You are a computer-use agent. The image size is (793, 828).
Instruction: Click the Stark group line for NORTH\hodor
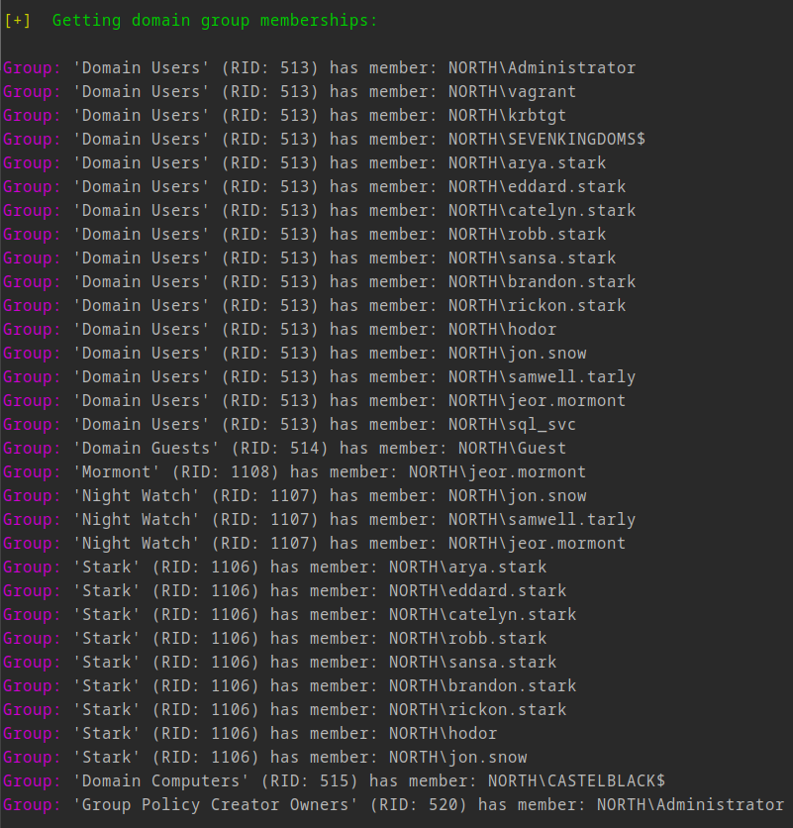click(x=250, y=734)
